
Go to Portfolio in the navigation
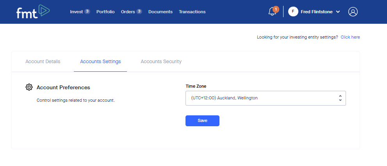point(105,12)
